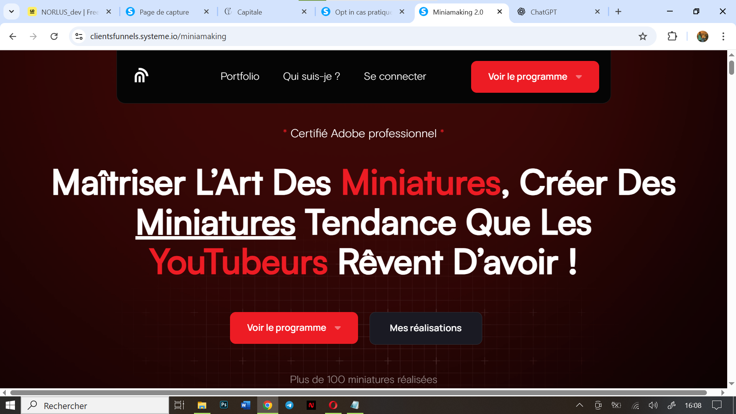Open the site information icon in the address bar

[x=79, y=36]
